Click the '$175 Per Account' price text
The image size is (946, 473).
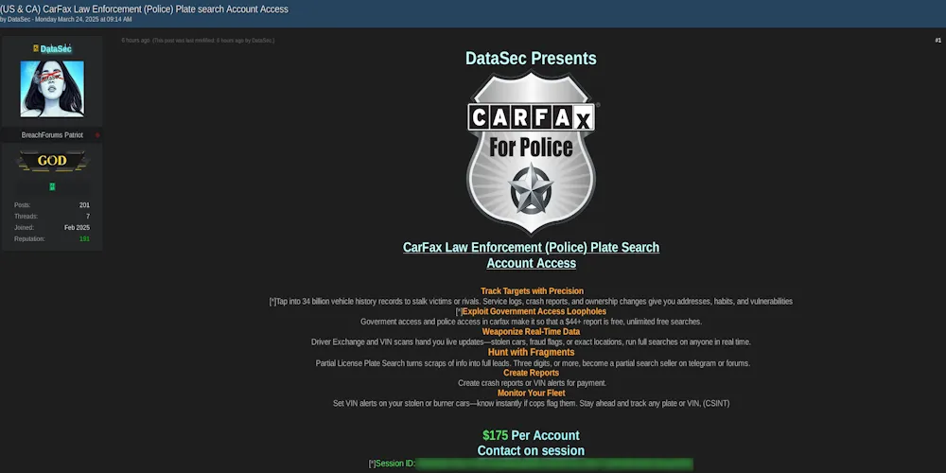point(531,435)
